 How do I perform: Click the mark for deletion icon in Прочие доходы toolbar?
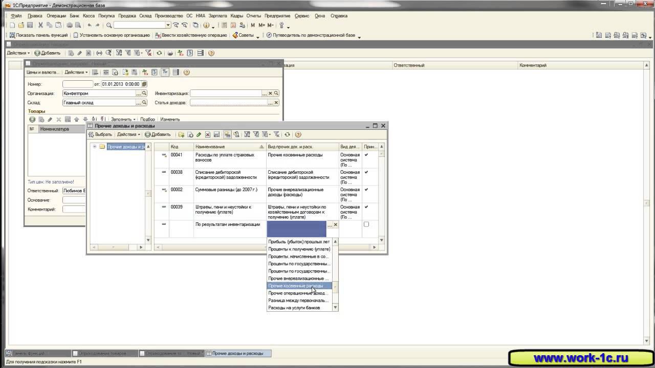coord(207,134)
